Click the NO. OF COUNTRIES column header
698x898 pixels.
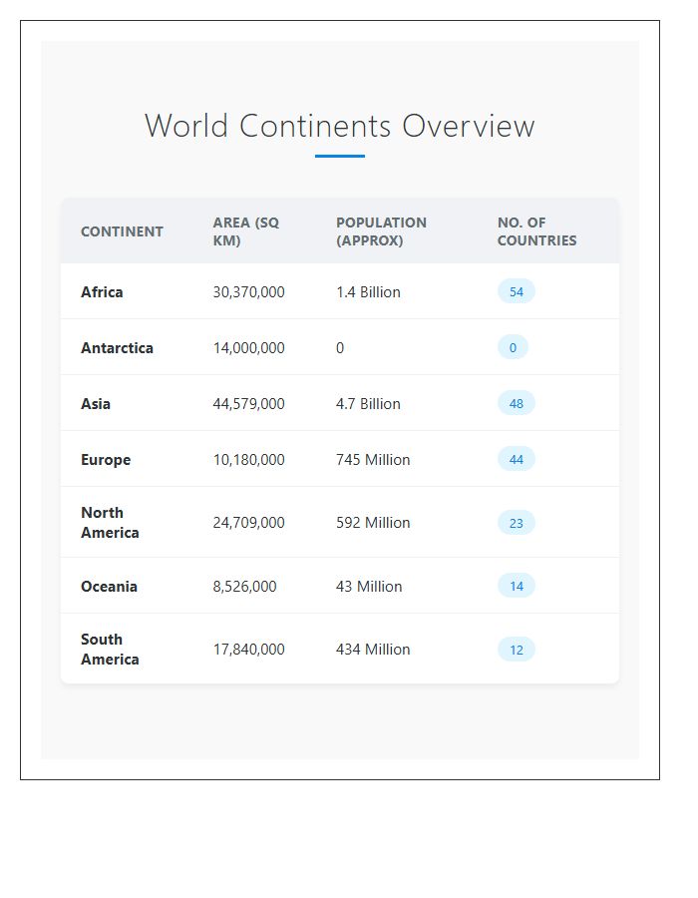(x=536, y=231)
